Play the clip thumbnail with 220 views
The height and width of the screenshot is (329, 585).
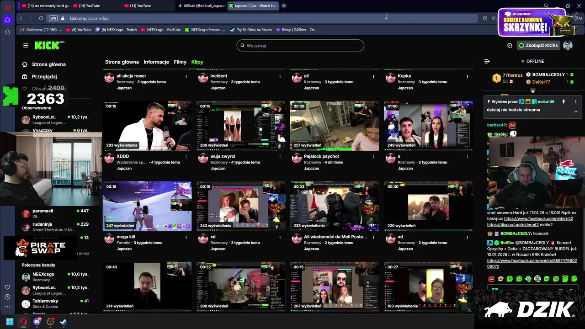click(x=428, y=206)
